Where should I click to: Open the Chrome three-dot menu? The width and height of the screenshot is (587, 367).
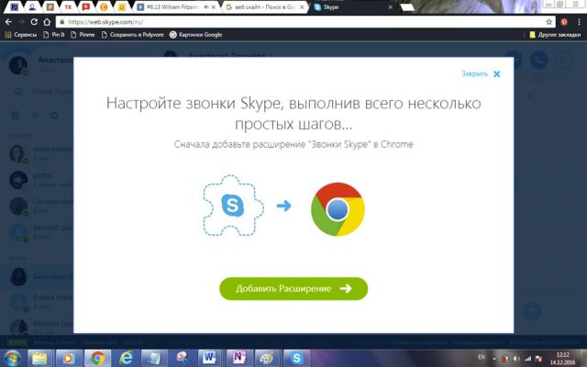tap(579, 22)
